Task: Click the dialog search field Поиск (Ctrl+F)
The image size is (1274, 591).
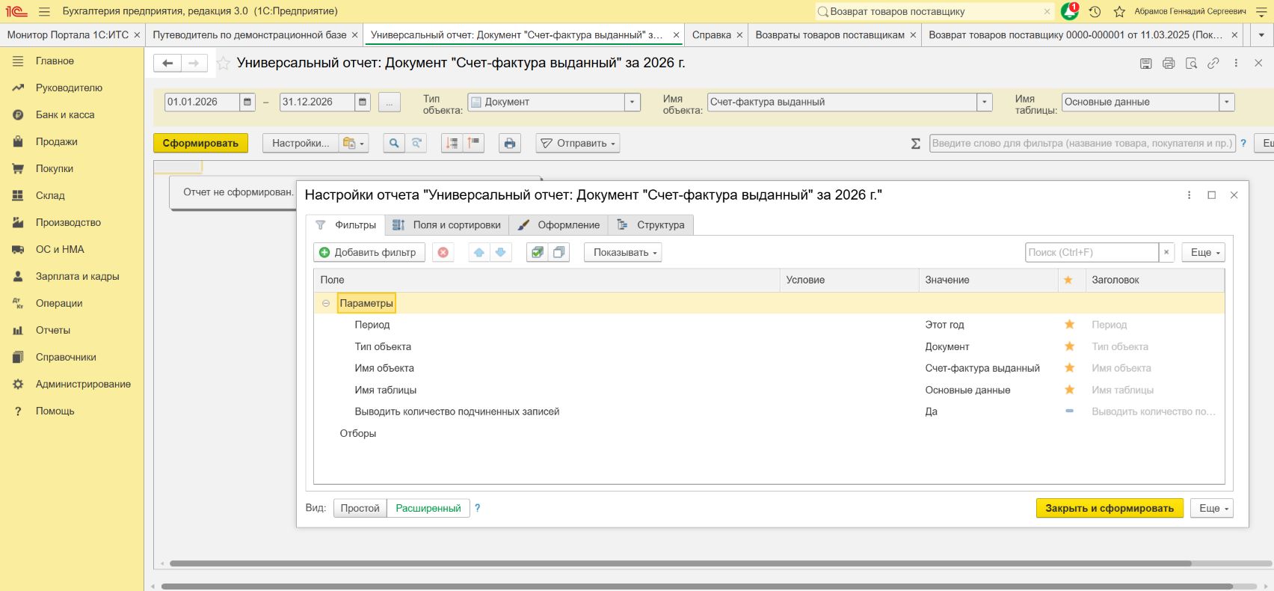Action: tap(1092, 253)
